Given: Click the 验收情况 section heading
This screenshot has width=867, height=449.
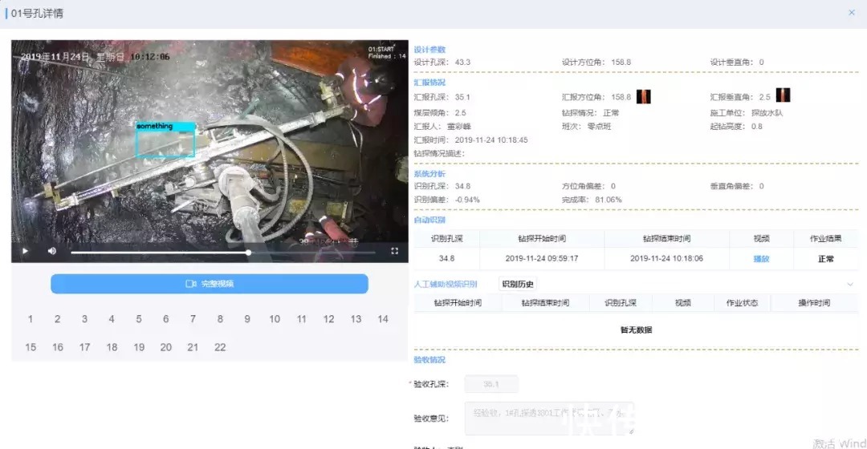Looking at the screenshot, I should pyautogui.click(x=429, y=359).
